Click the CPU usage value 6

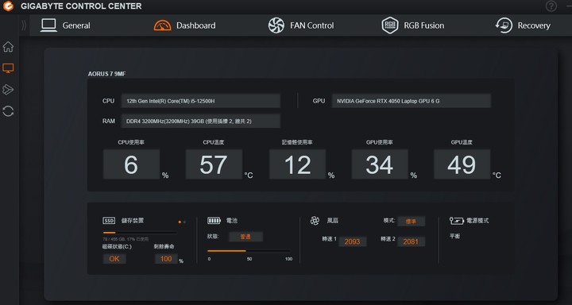[131, 164]
